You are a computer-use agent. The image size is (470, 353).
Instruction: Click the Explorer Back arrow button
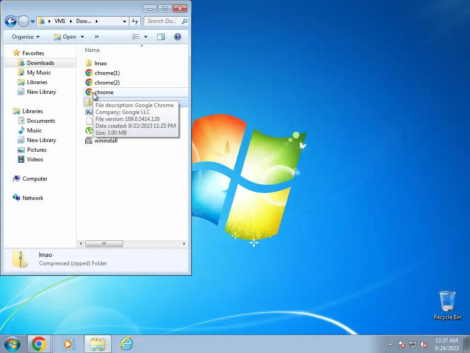tap(11, 21)
